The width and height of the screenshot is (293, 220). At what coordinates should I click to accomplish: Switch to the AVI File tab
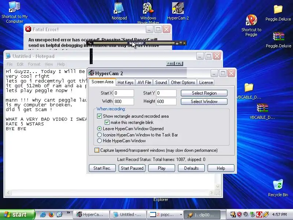pos(144,82)
